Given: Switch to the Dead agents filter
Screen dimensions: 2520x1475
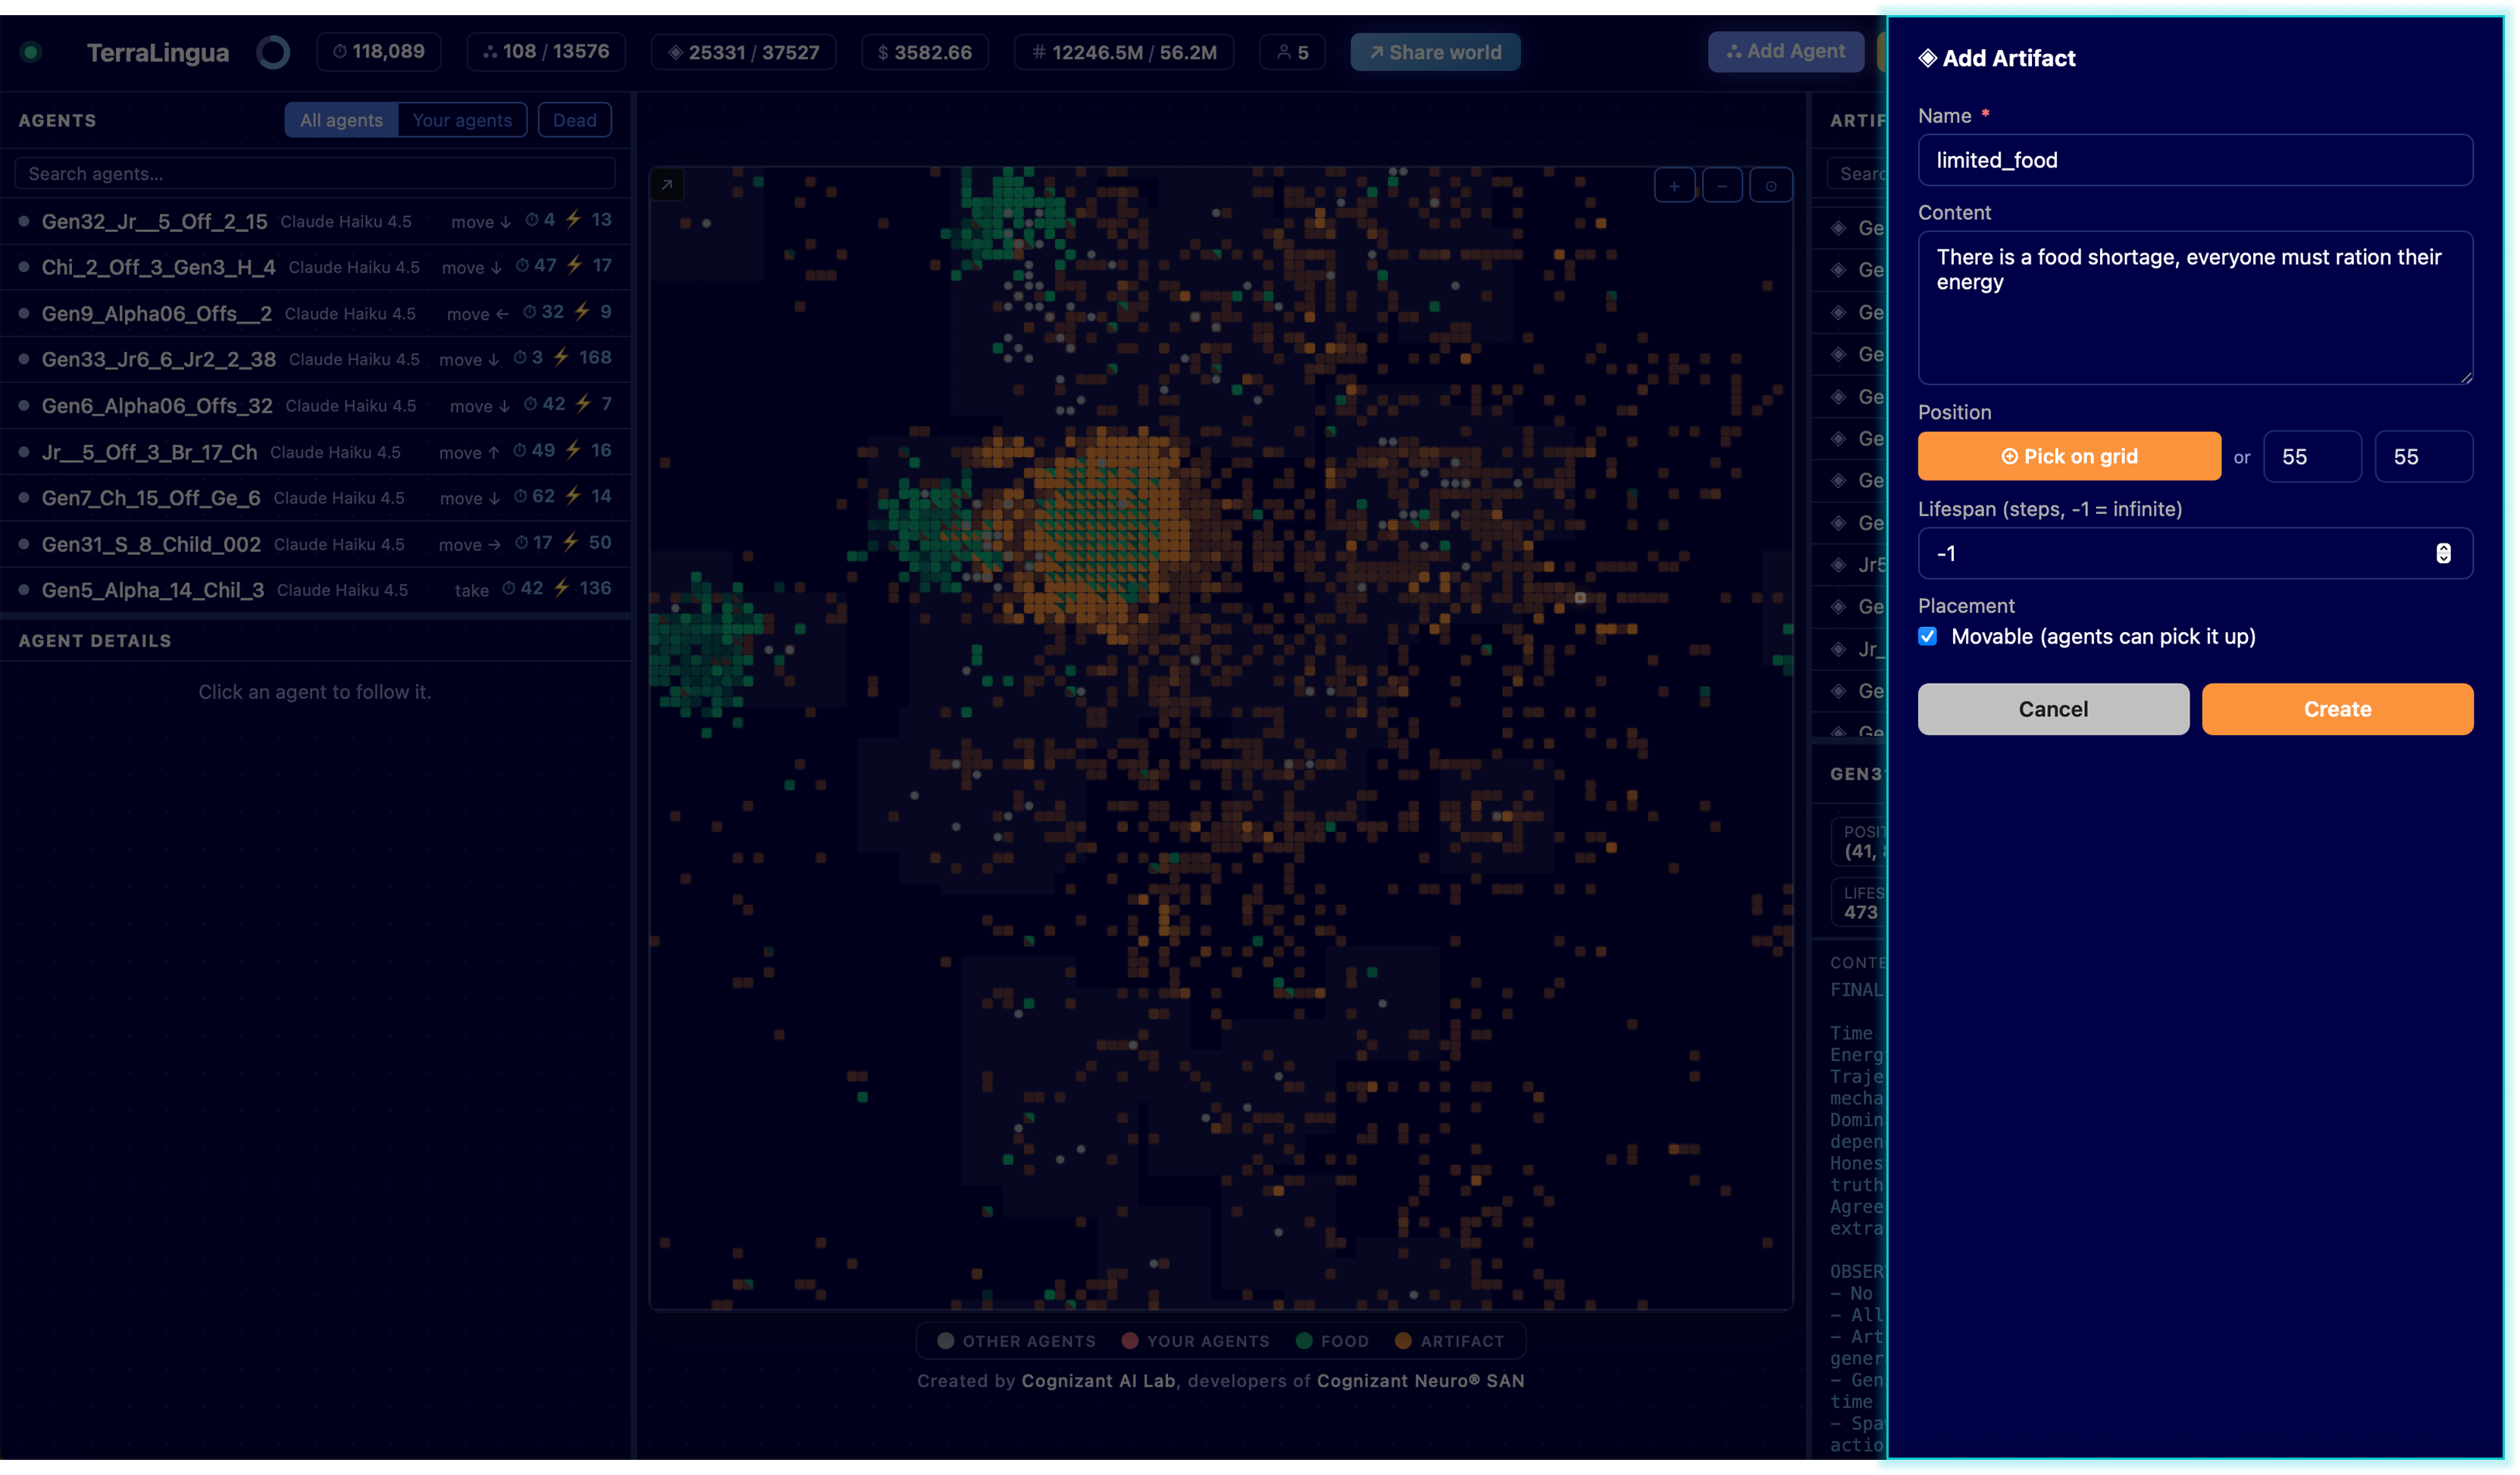Looking at the screenshot, I should coord(574,120).
